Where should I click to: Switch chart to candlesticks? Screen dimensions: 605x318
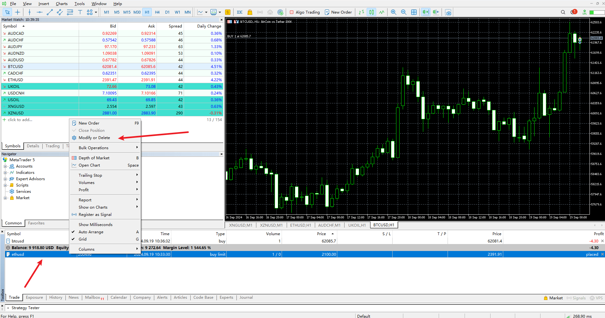click(371, 12)
